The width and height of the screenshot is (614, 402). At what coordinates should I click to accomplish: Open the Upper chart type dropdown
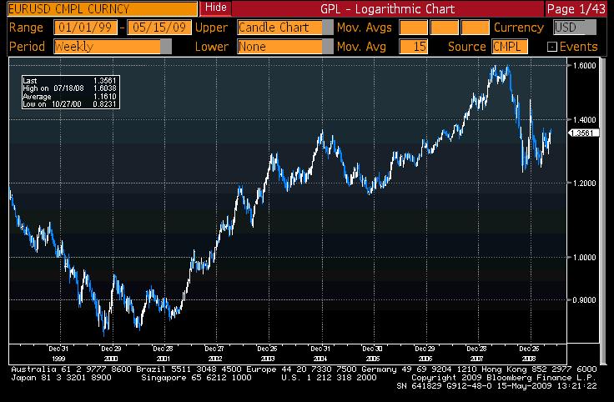283,28
